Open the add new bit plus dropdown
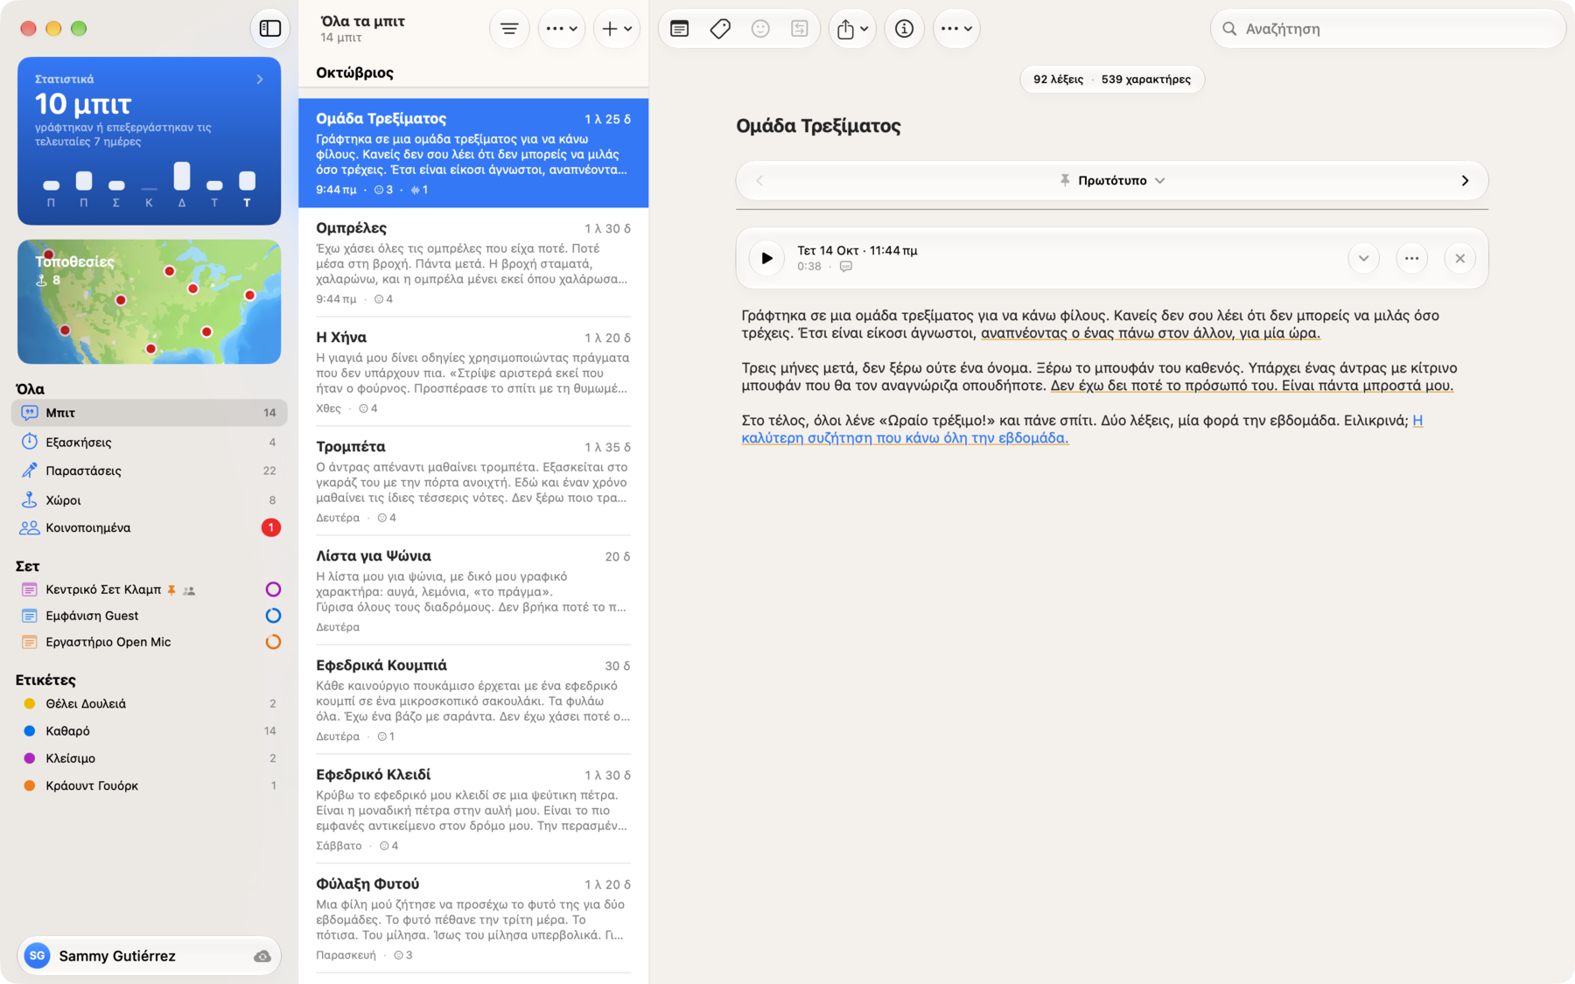The height and width of the screenshot is (984, 1575). click(x=617, y=29)
